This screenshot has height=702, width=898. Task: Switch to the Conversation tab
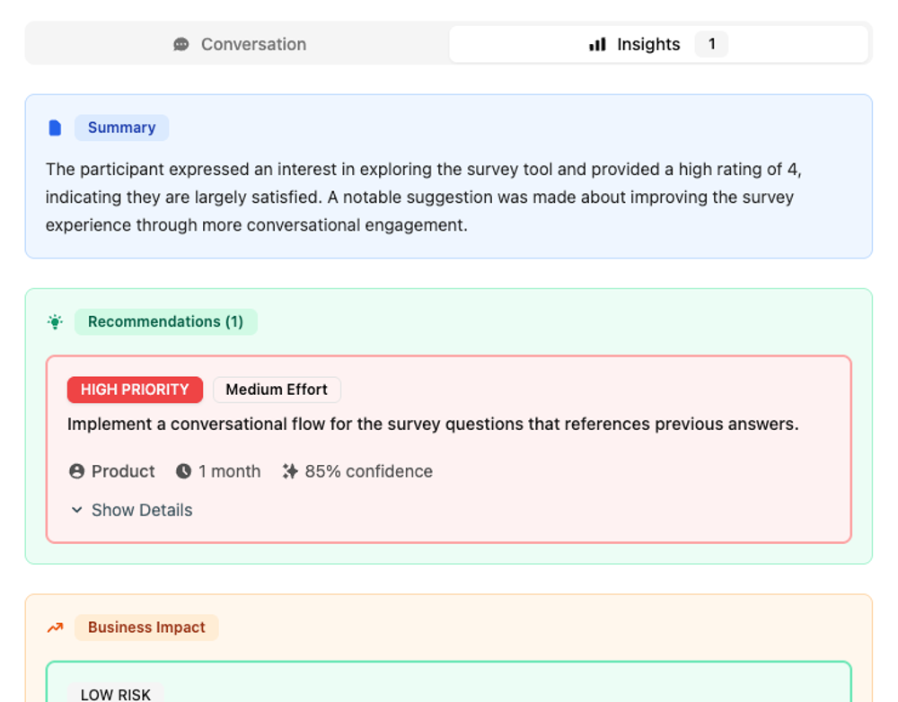click(x=239, y=44)
